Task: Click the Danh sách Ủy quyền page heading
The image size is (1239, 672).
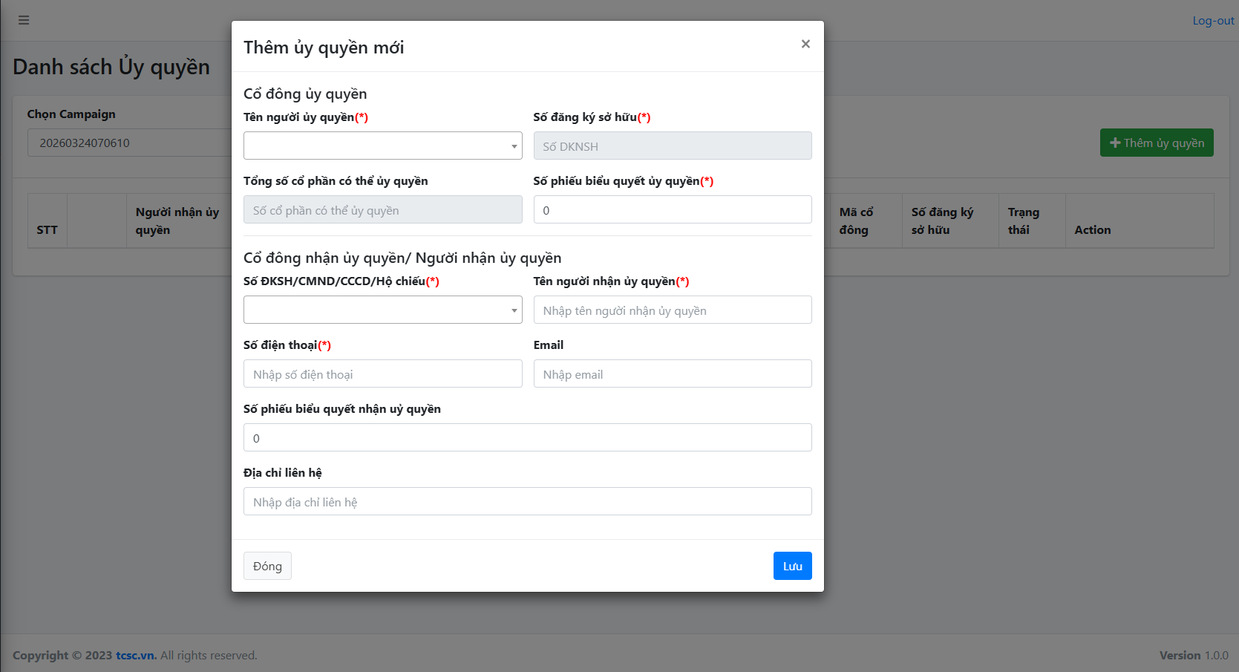Action: point(111,67)
